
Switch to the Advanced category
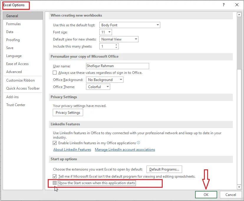coord(23,72)
